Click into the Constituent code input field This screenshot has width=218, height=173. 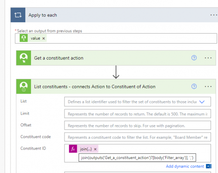137,137
